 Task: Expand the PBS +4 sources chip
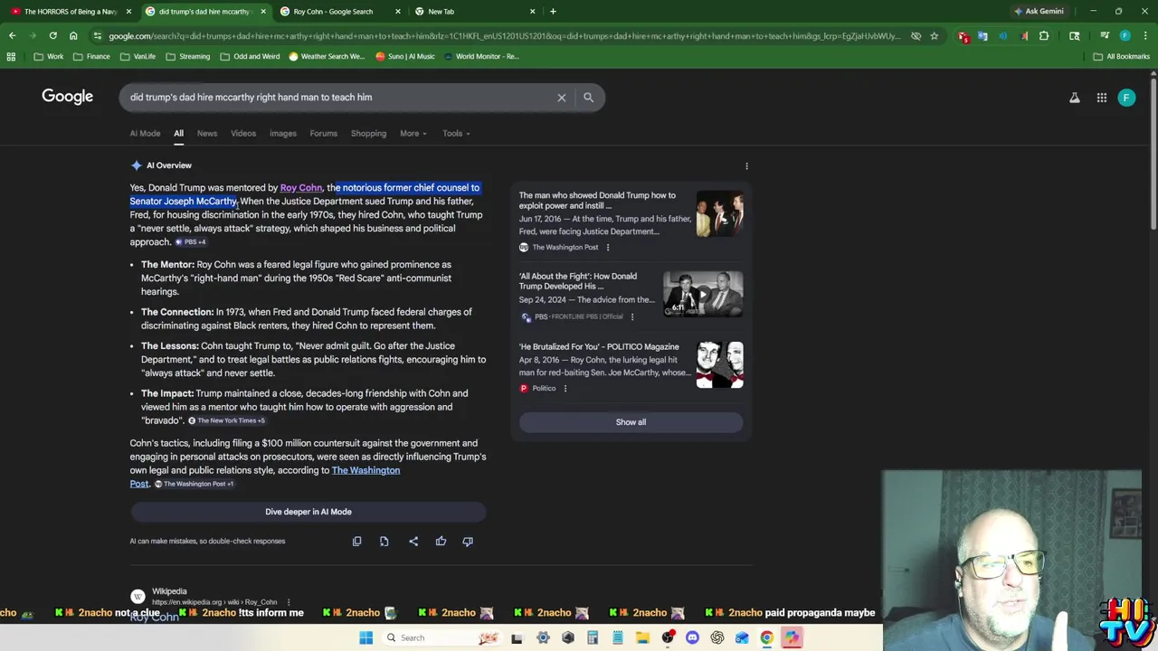191,242
